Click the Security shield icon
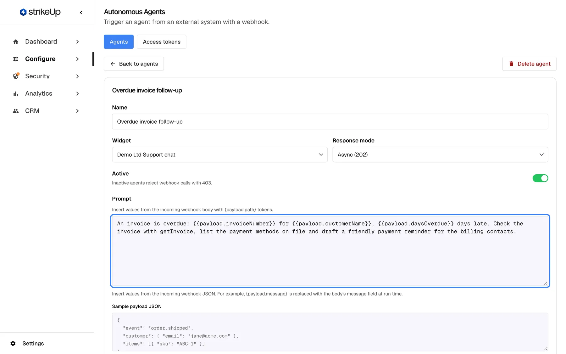The width and height of the screenshot is (566, 354). 16,76
